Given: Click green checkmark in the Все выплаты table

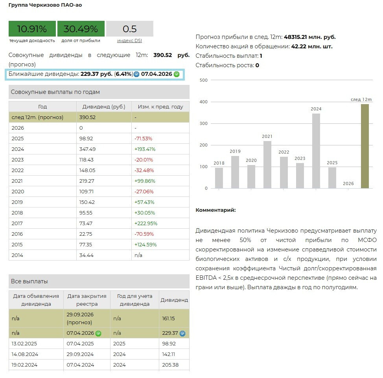Looking at the screenshot, I should click(x=98, y=334).
